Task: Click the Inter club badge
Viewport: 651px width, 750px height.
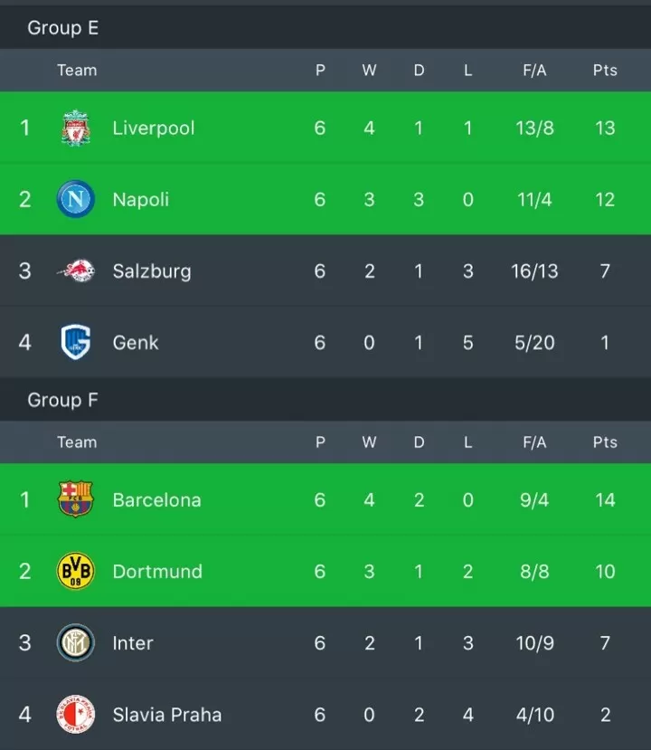Action: pyautogui.click(x=76, y=642)
